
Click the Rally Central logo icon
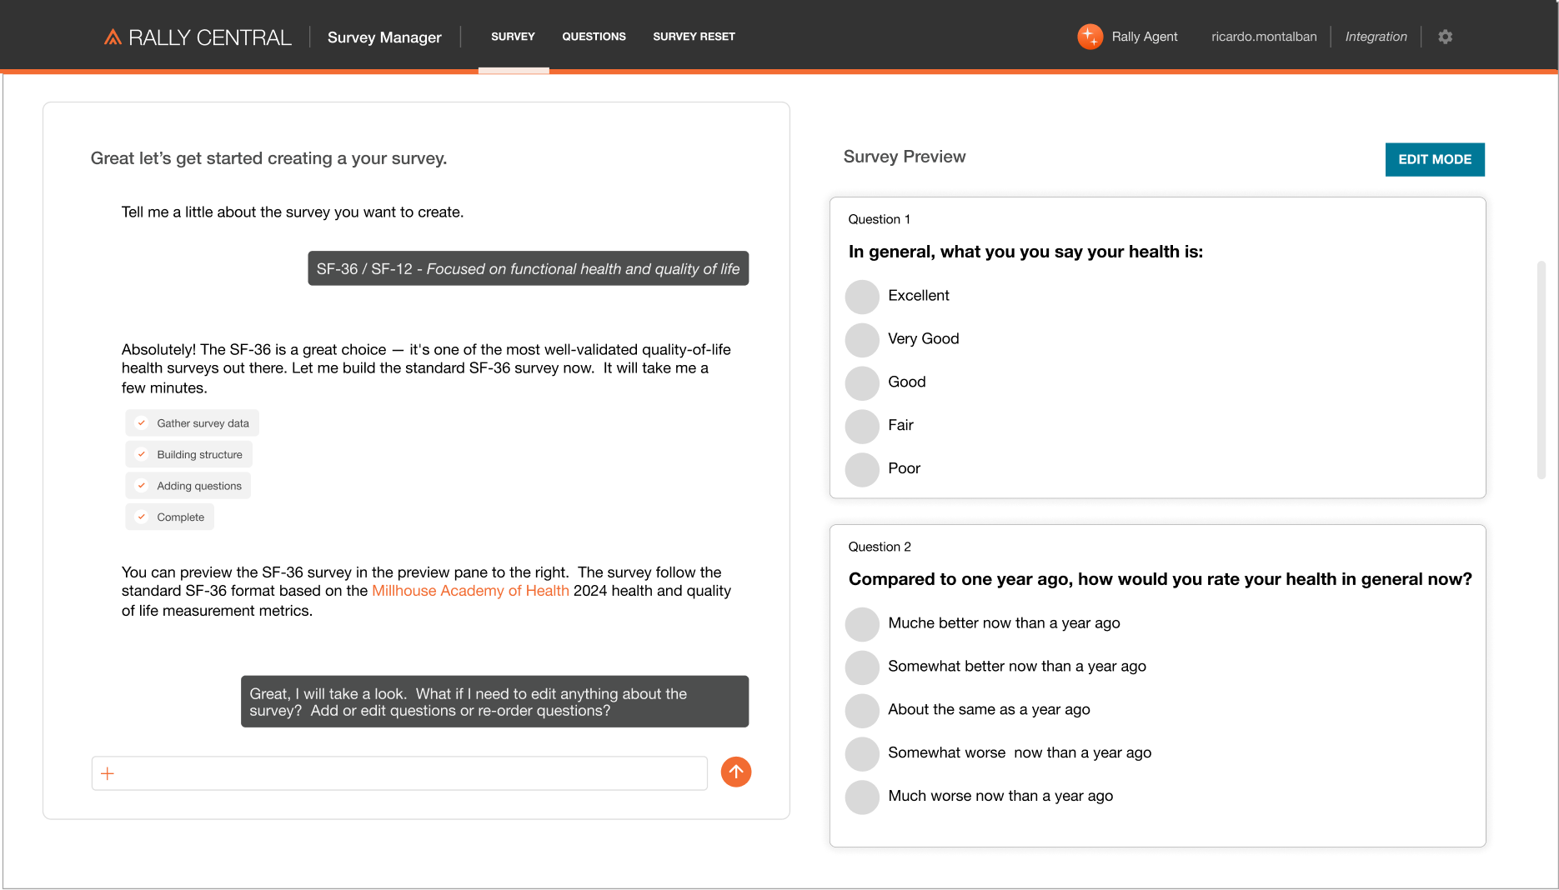[113, 37]
